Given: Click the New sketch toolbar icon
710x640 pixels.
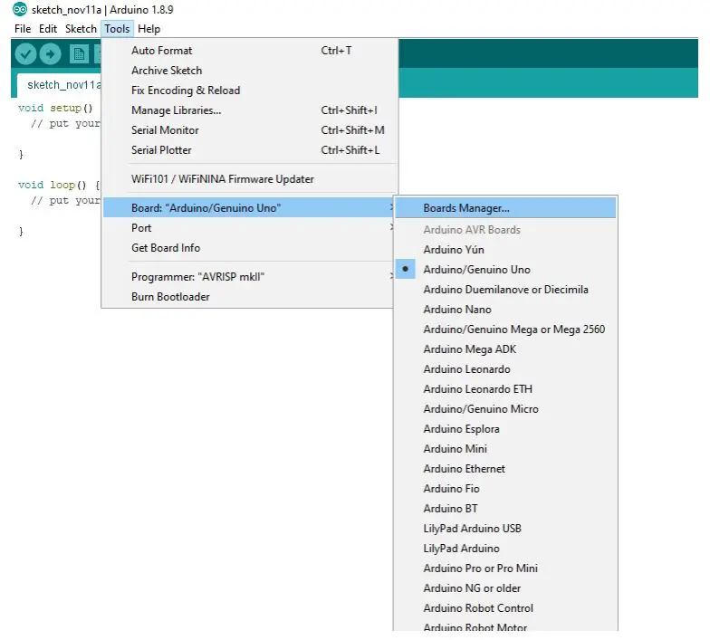Looking at the screenshot, I should (x=79, y=54).
